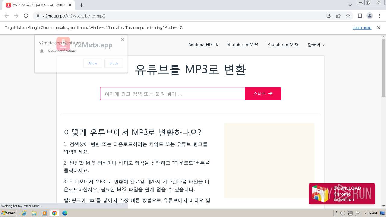Click the Action Center flag icon
This screenshot has width=386, height=217.
coord(357,213)
